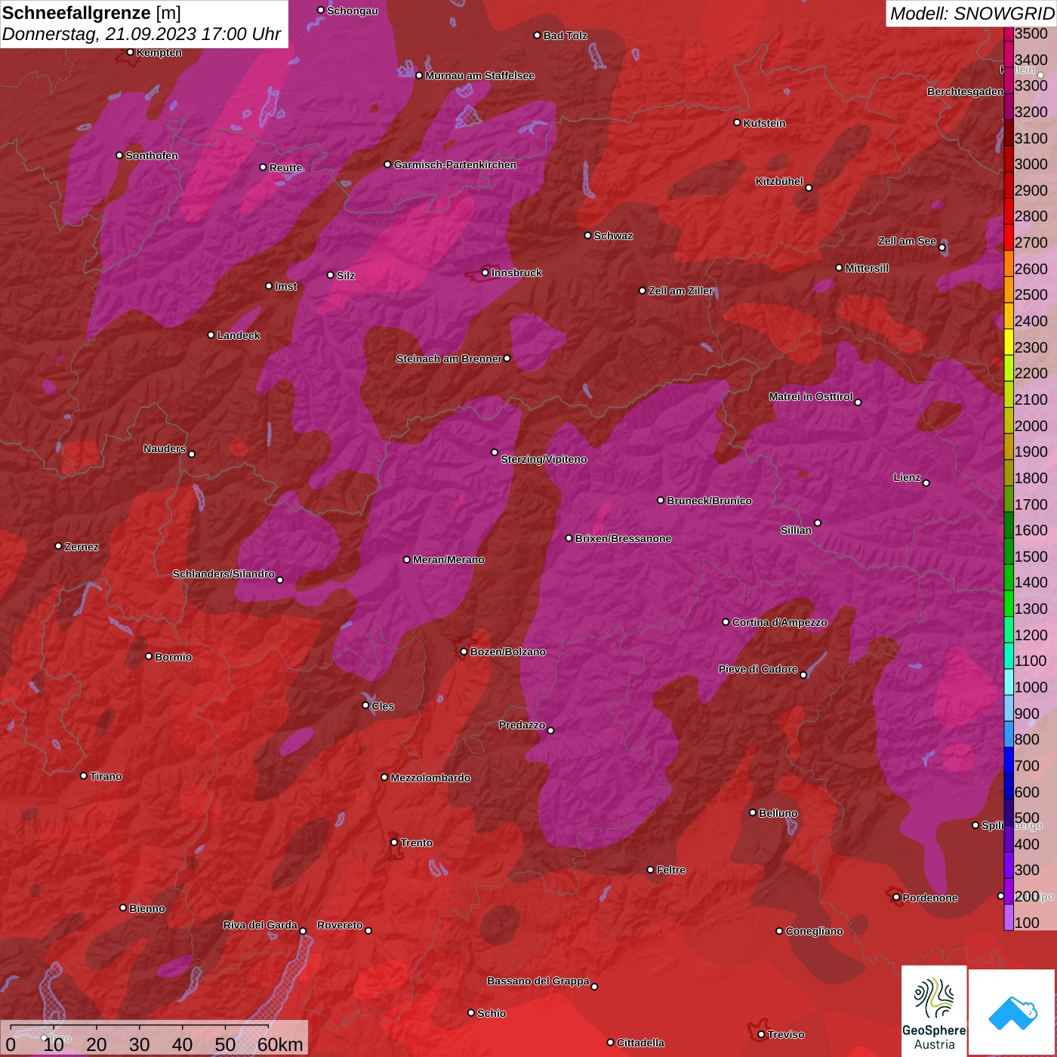Click the Zell am Ziller label
The height and width of the screenshot is (1057, 1057).
click(x=681, y=291)
